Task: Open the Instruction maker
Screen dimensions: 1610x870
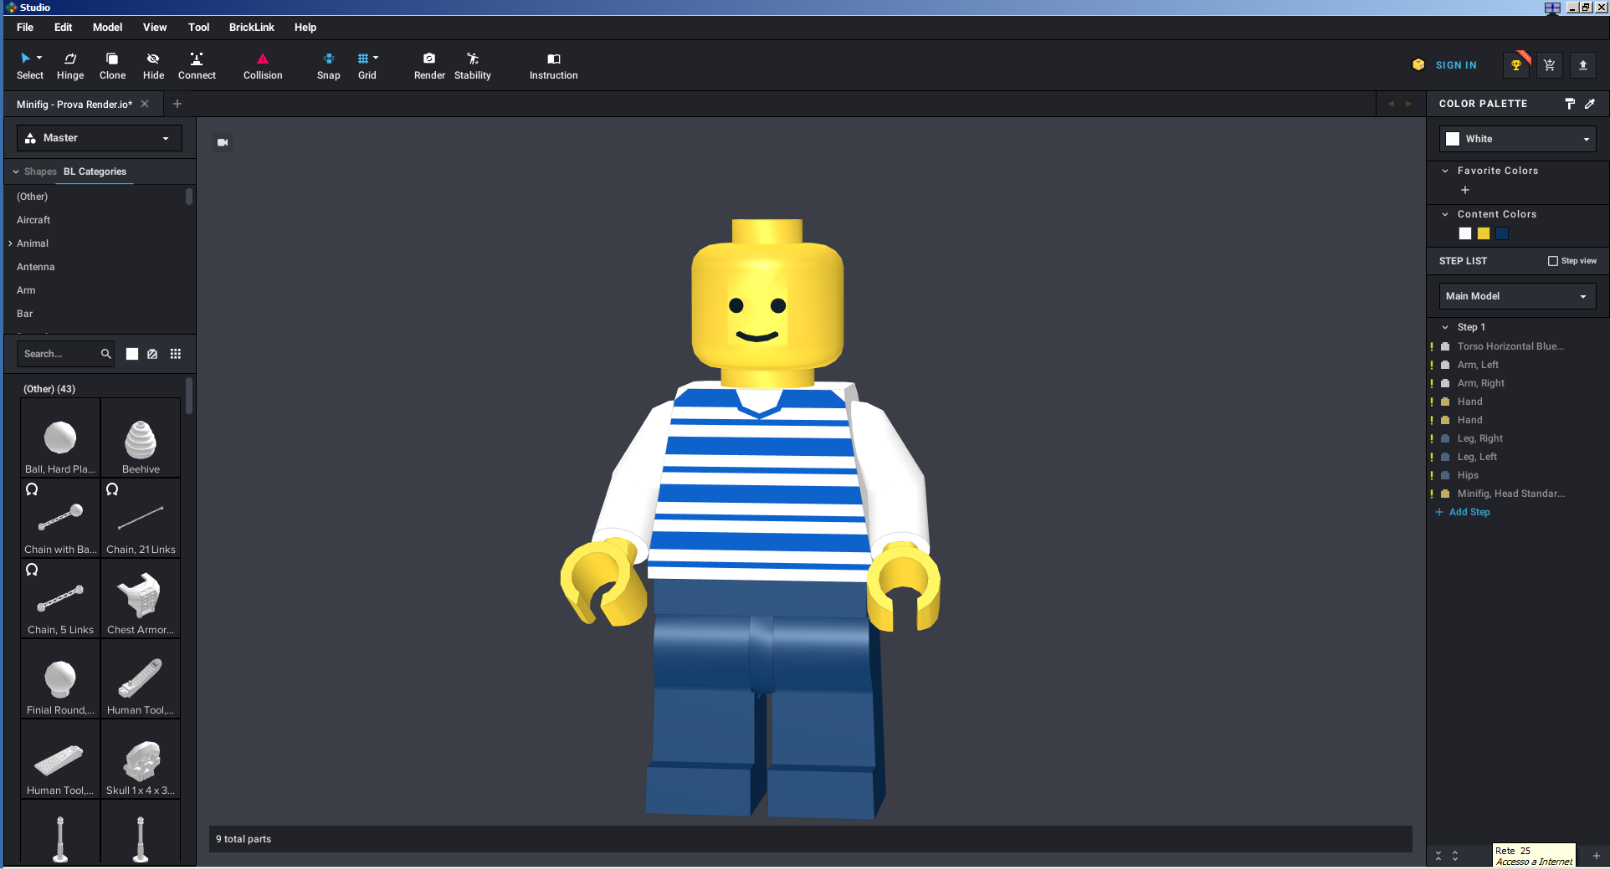Action: (x=553, y=66)
